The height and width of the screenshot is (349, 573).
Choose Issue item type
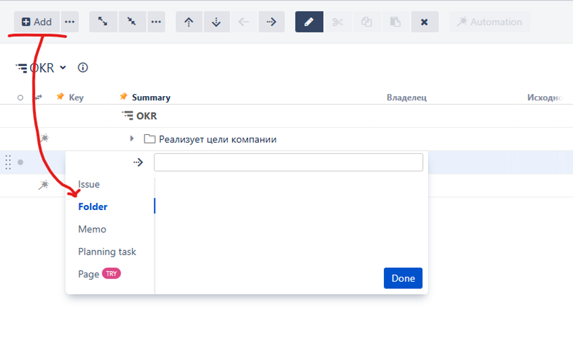(x=89, y=184)
